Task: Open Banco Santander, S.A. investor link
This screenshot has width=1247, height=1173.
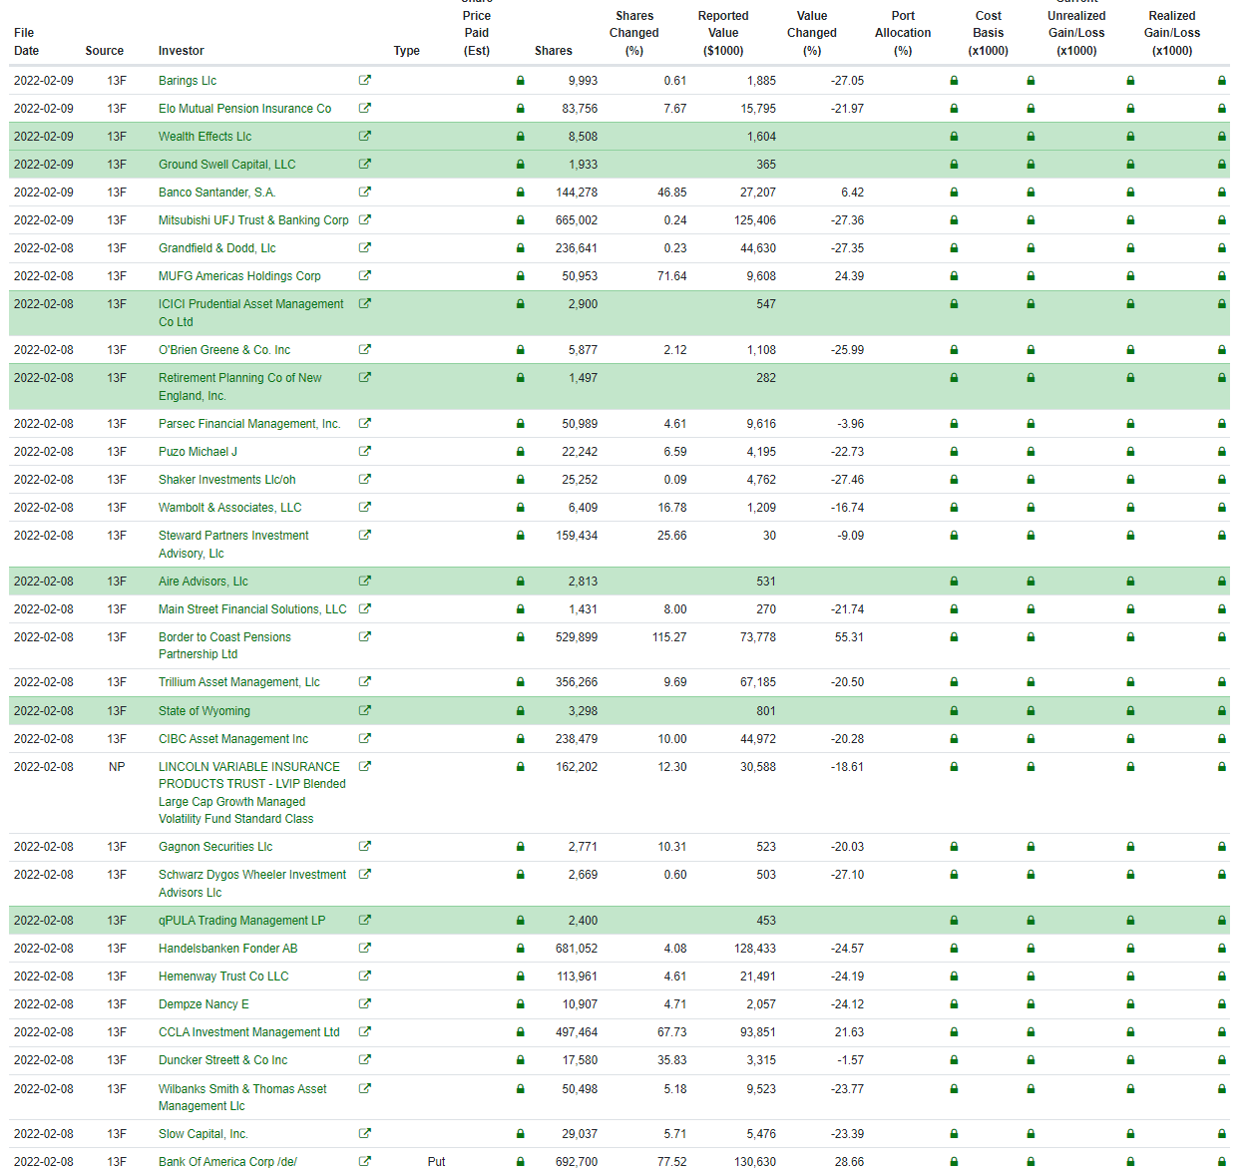Action: [216, 193]
